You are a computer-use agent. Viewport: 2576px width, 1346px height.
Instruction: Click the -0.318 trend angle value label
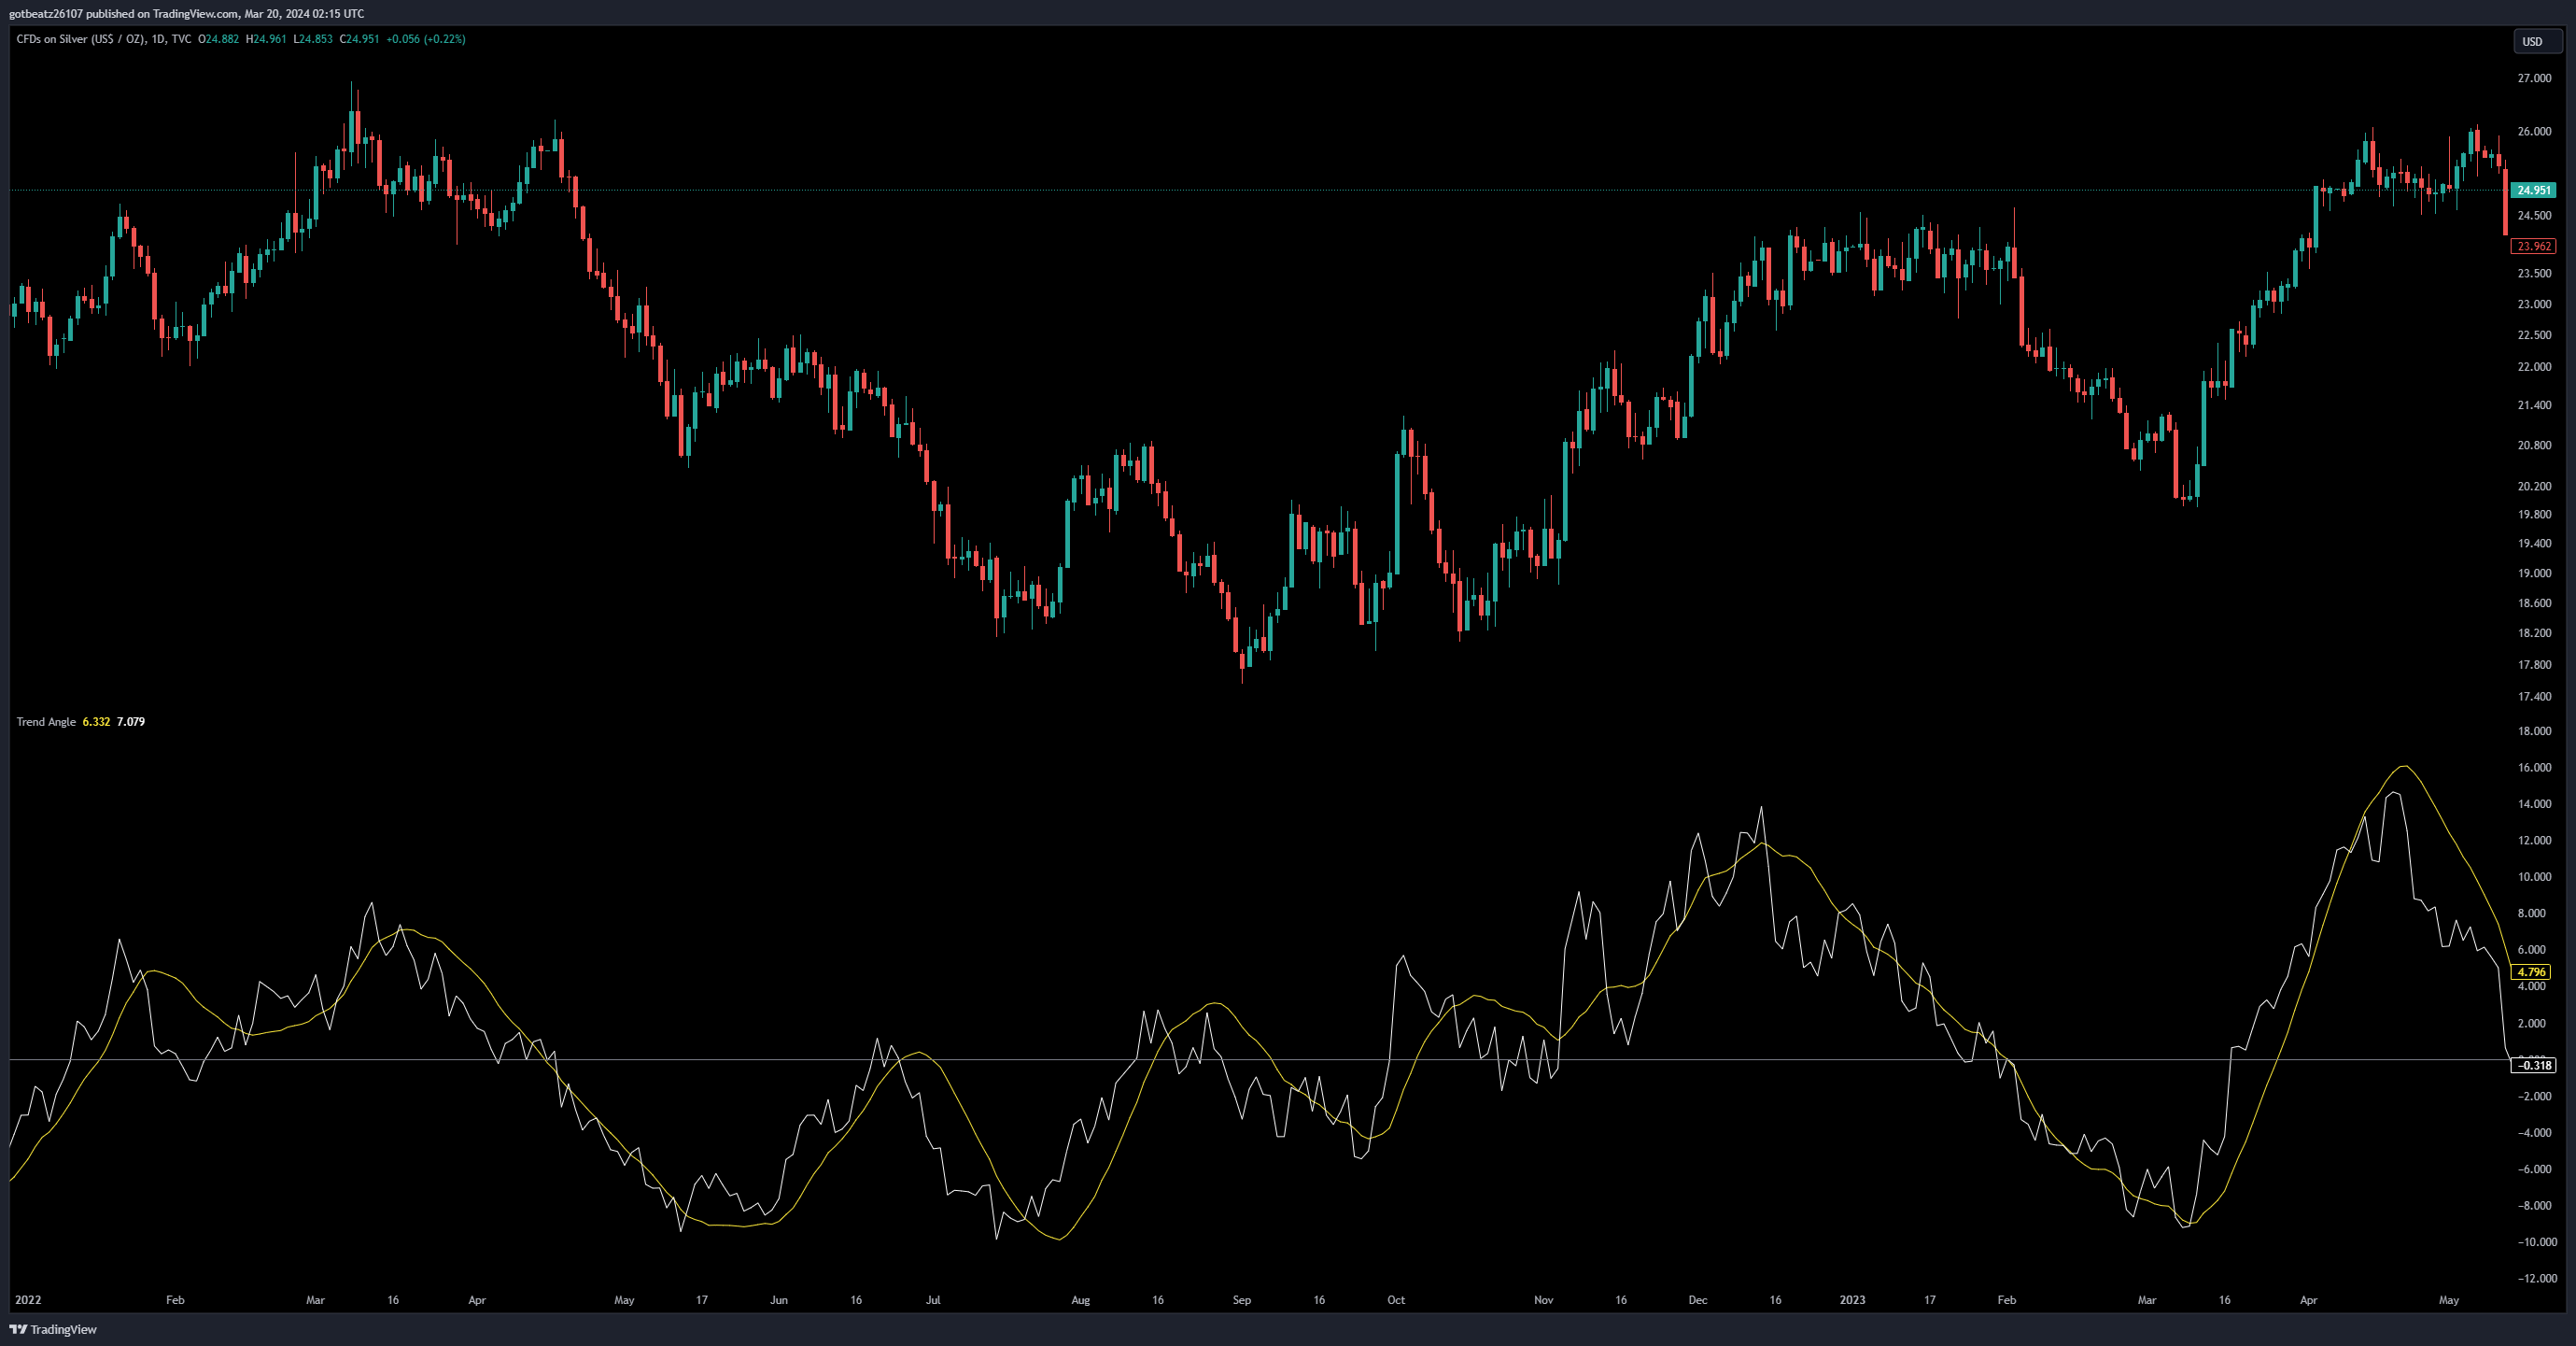[x=2533, y=1066]
